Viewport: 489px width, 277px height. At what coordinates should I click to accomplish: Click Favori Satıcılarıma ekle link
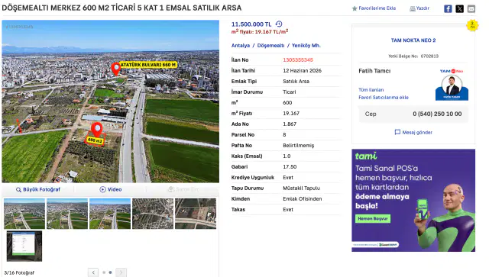[x=384, y=97]
